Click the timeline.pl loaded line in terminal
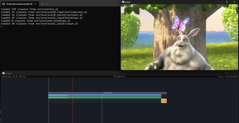239x123 pixels. (x=44, y=12)
